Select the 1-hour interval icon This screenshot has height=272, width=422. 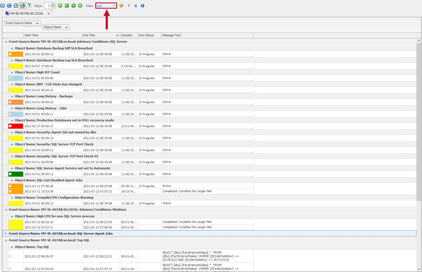click(16, 6)
